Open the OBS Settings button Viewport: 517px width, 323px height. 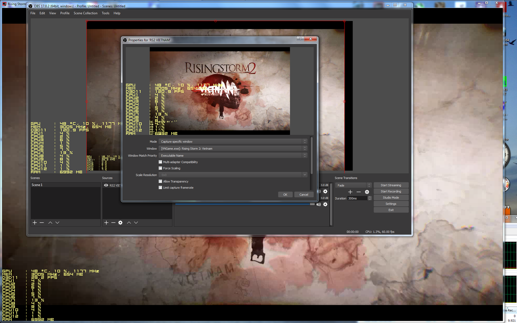coord(391,204)
